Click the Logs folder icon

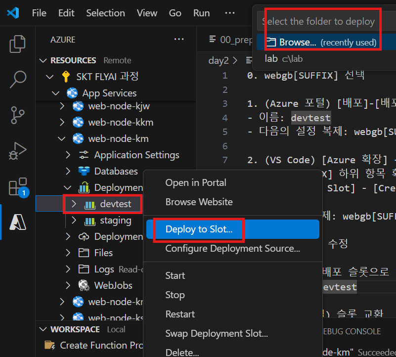click(84, 269)
